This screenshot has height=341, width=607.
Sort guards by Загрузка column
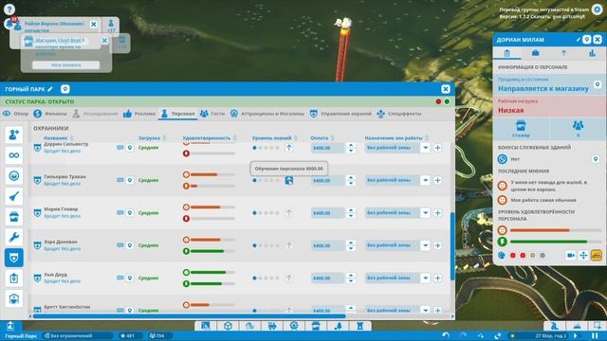(x=152, y=138)
